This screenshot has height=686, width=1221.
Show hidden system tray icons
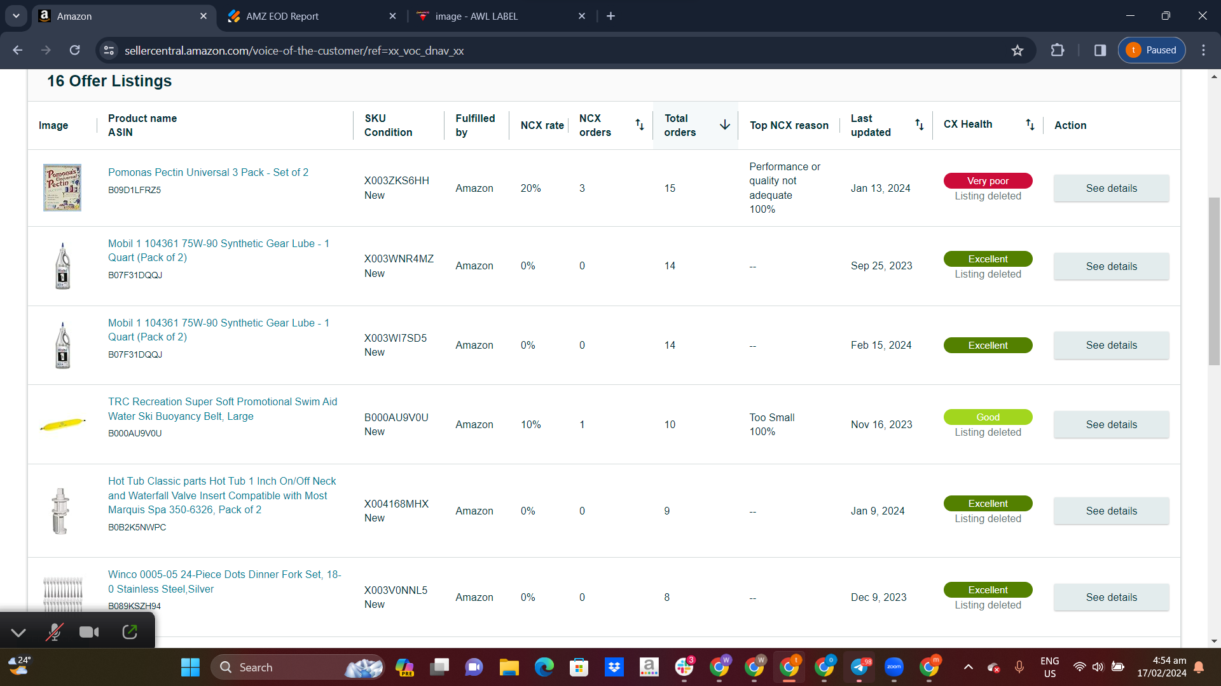coord(968,667)
